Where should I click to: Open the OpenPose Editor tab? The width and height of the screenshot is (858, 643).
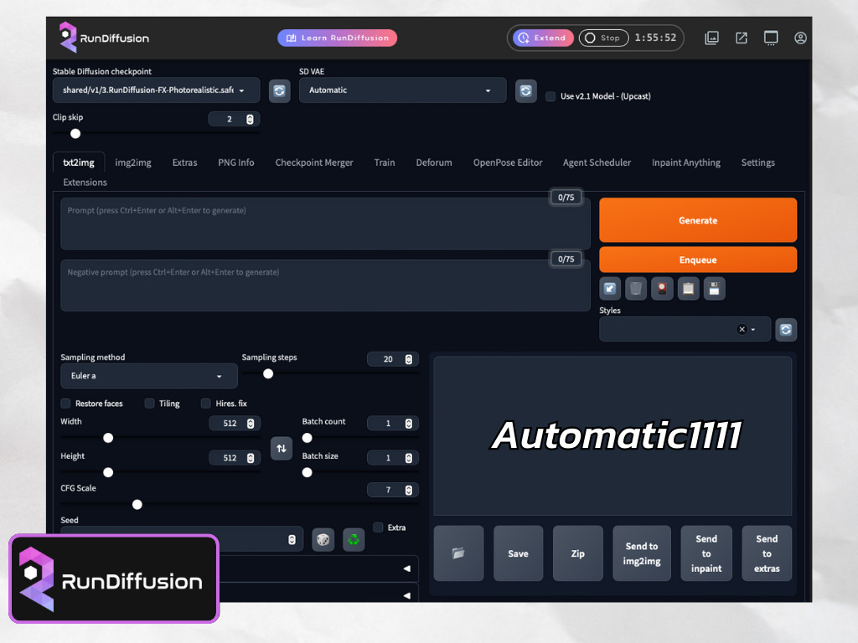coord(508,162)
